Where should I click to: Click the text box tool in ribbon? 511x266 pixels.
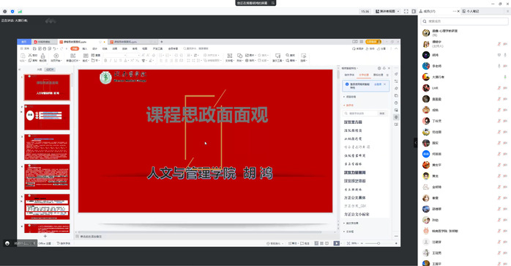point(229,57)
